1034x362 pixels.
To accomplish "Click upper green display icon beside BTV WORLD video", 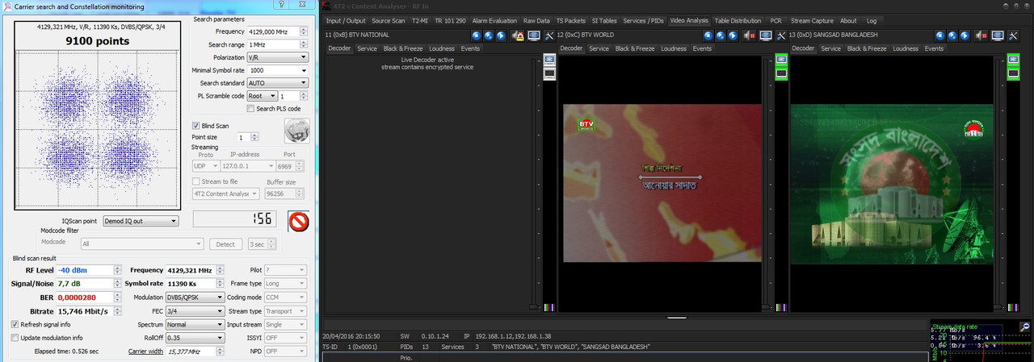I will coord(781,60).
